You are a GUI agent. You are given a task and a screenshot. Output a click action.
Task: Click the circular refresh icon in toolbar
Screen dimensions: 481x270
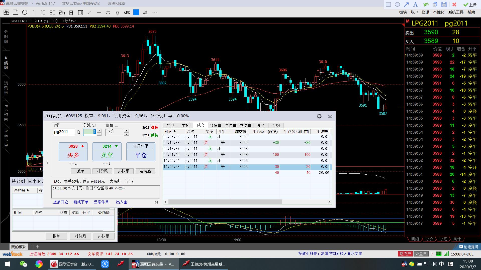point(25,12)
